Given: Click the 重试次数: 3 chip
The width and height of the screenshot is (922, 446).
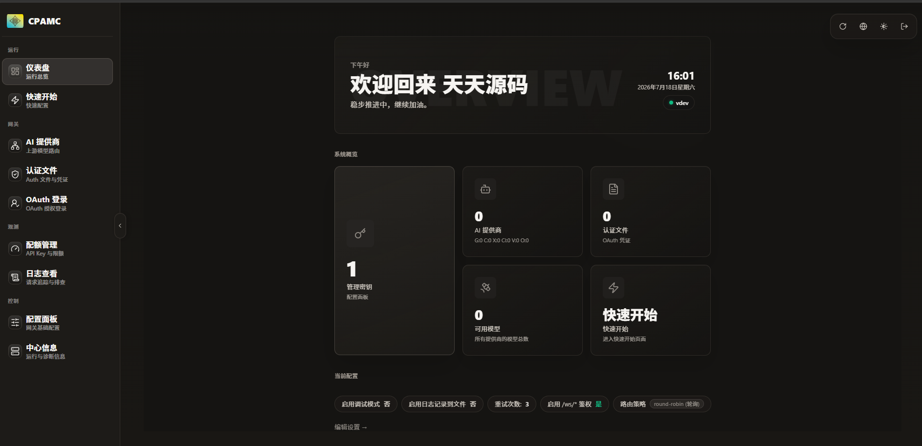Looking at the screenshot, I should tap(512, 404).
